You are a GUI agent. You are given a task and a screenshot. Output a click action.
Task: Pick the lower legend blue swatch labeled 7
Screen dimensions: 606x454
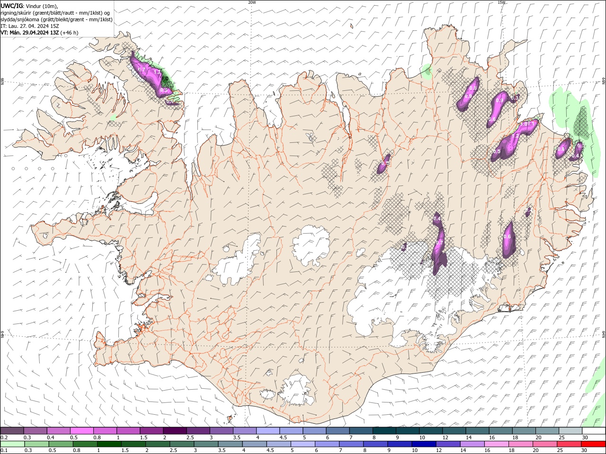[351, 444]
